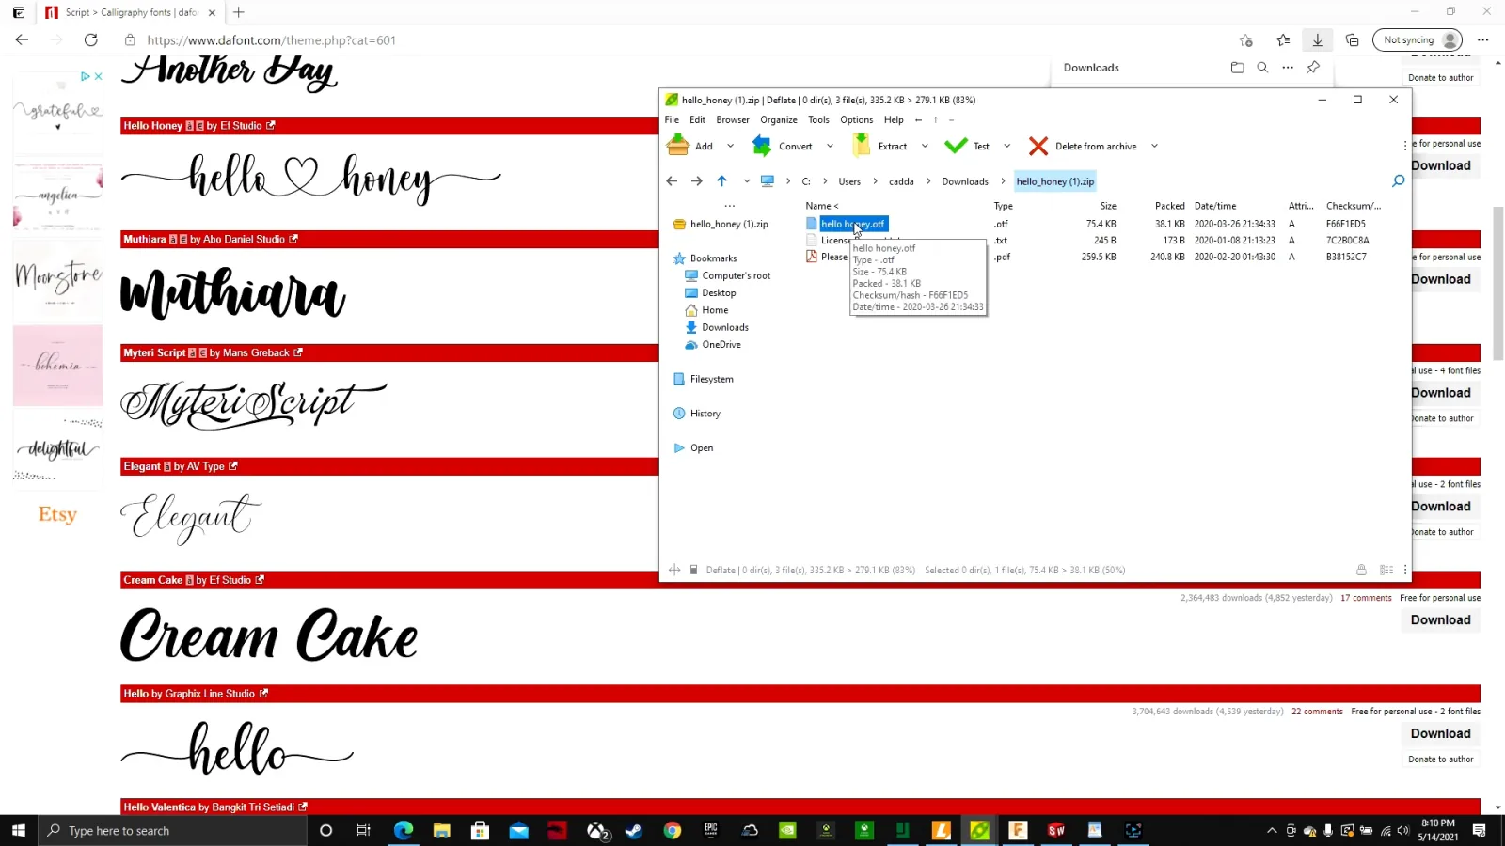The width and height of the screenshot is (1505, 846).
Task: Click the green Test checkmark icon
Action: pos(956,146)
